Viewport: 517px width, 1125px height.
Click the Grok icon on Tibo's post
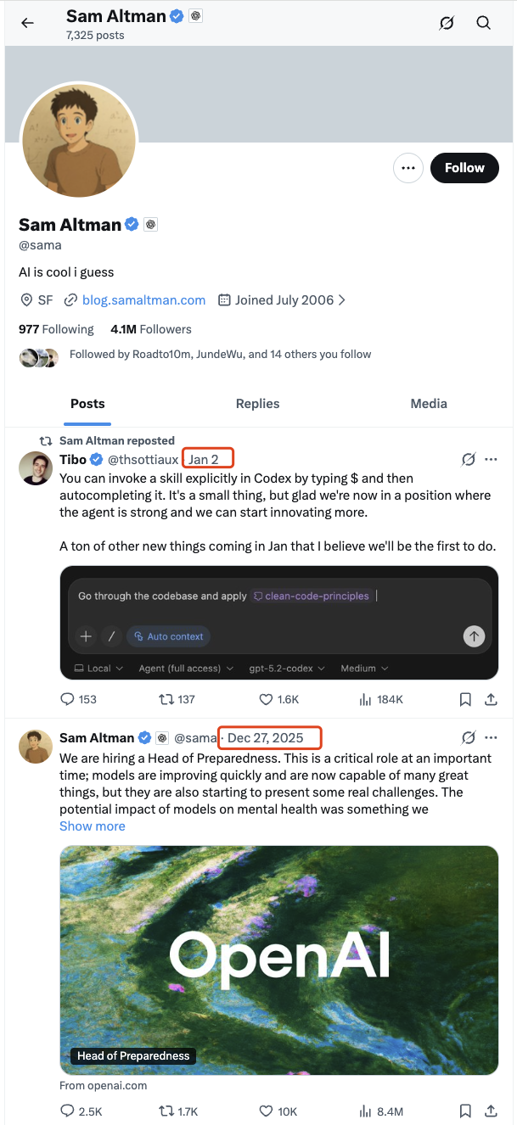coord(468,459)
